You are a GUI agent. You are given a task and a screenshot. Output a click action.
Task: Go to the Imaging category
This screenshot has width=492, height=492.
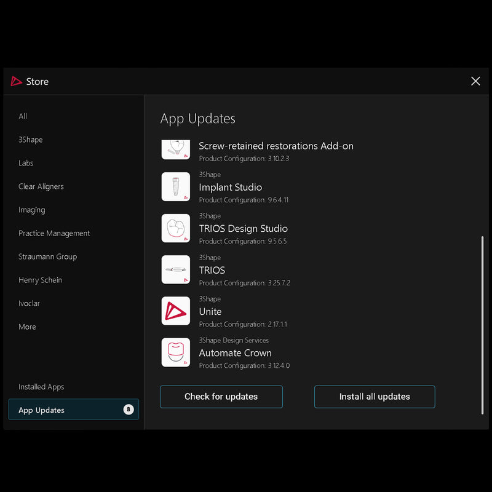click(x=32, y=210)
